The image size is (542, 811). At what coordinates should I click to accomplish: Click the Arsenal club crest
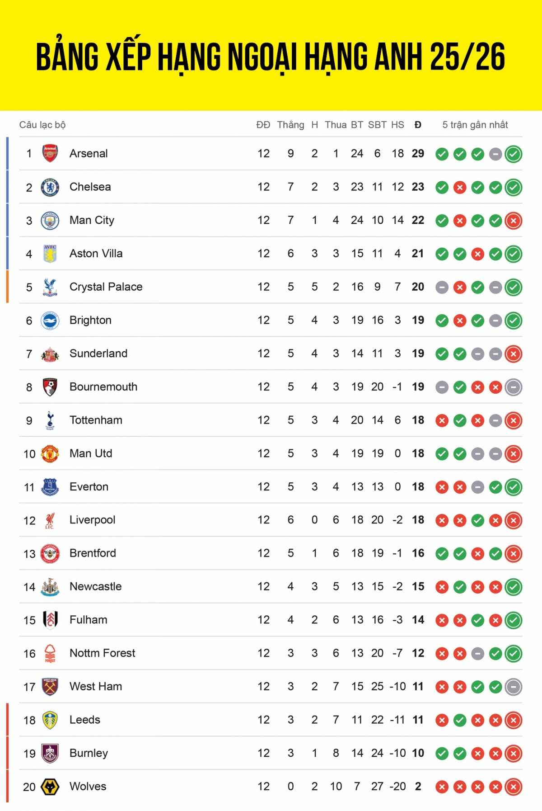[50, 154]
